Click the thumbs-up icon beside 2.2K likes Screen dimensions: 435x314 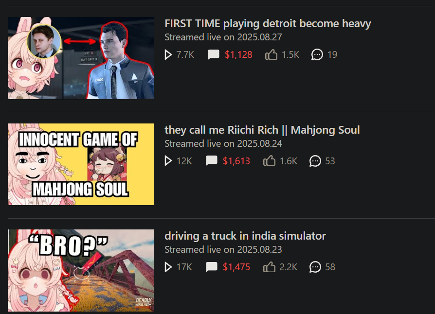pyautogui.click(x=269, y=267)
